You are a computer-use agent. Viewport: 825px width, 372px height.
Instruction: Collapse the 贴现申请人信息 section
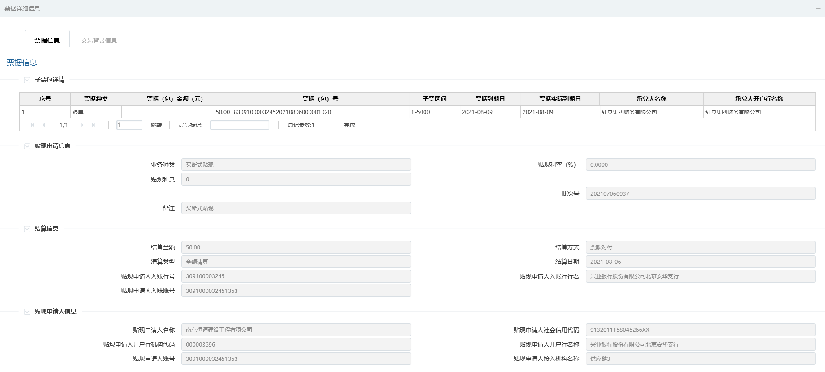click(27, 312)
